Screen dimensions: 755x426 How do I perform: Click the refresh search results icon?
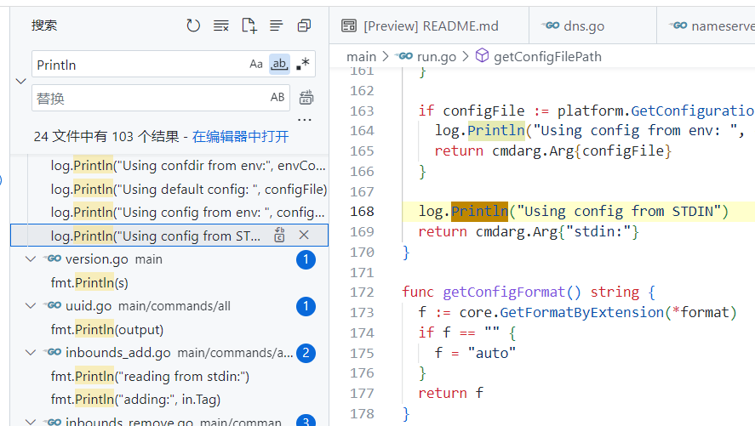click(x=193, y=26)
